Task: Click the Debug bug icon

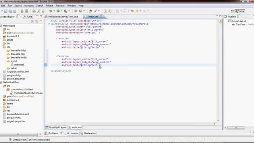Action: coord(51,11)
